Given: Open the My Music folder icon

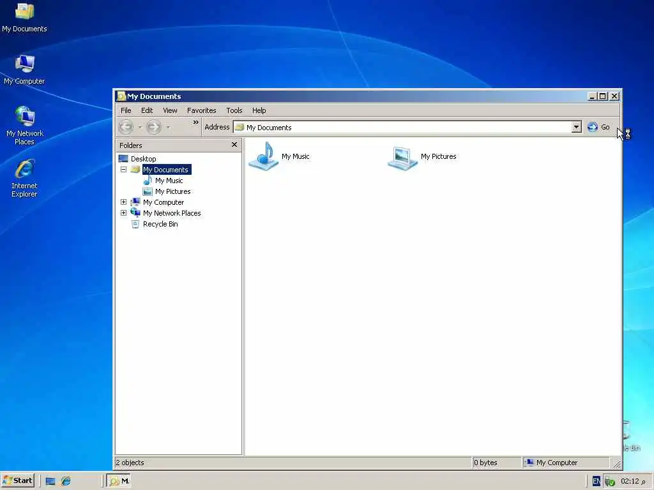Looking at the screenshot, I should point(264,156).
